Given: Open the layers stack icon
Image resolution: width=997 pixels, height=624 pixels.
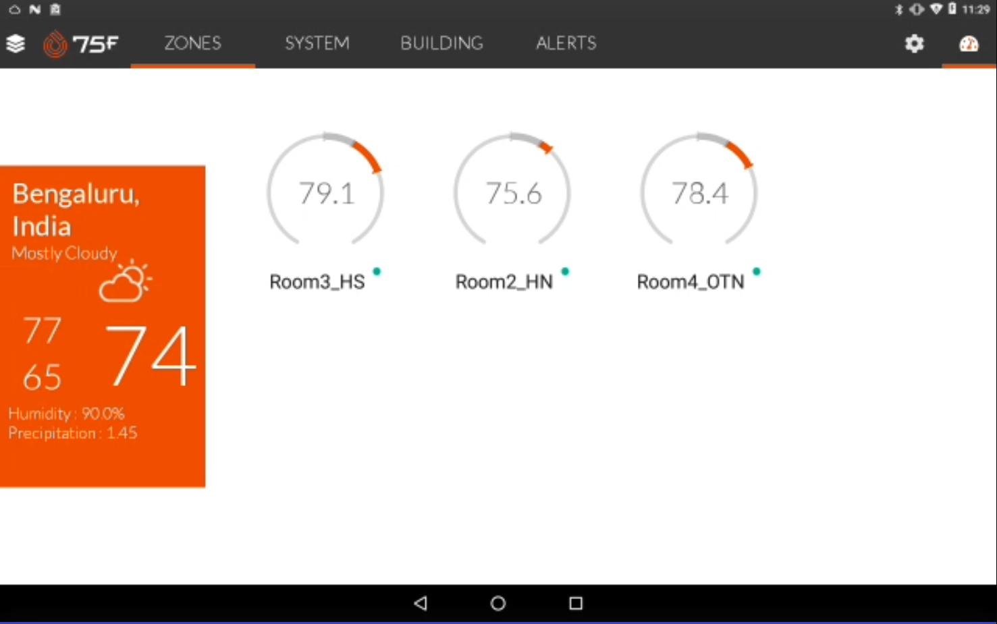Looking at the screenshot, I should [x=16, y=44].
